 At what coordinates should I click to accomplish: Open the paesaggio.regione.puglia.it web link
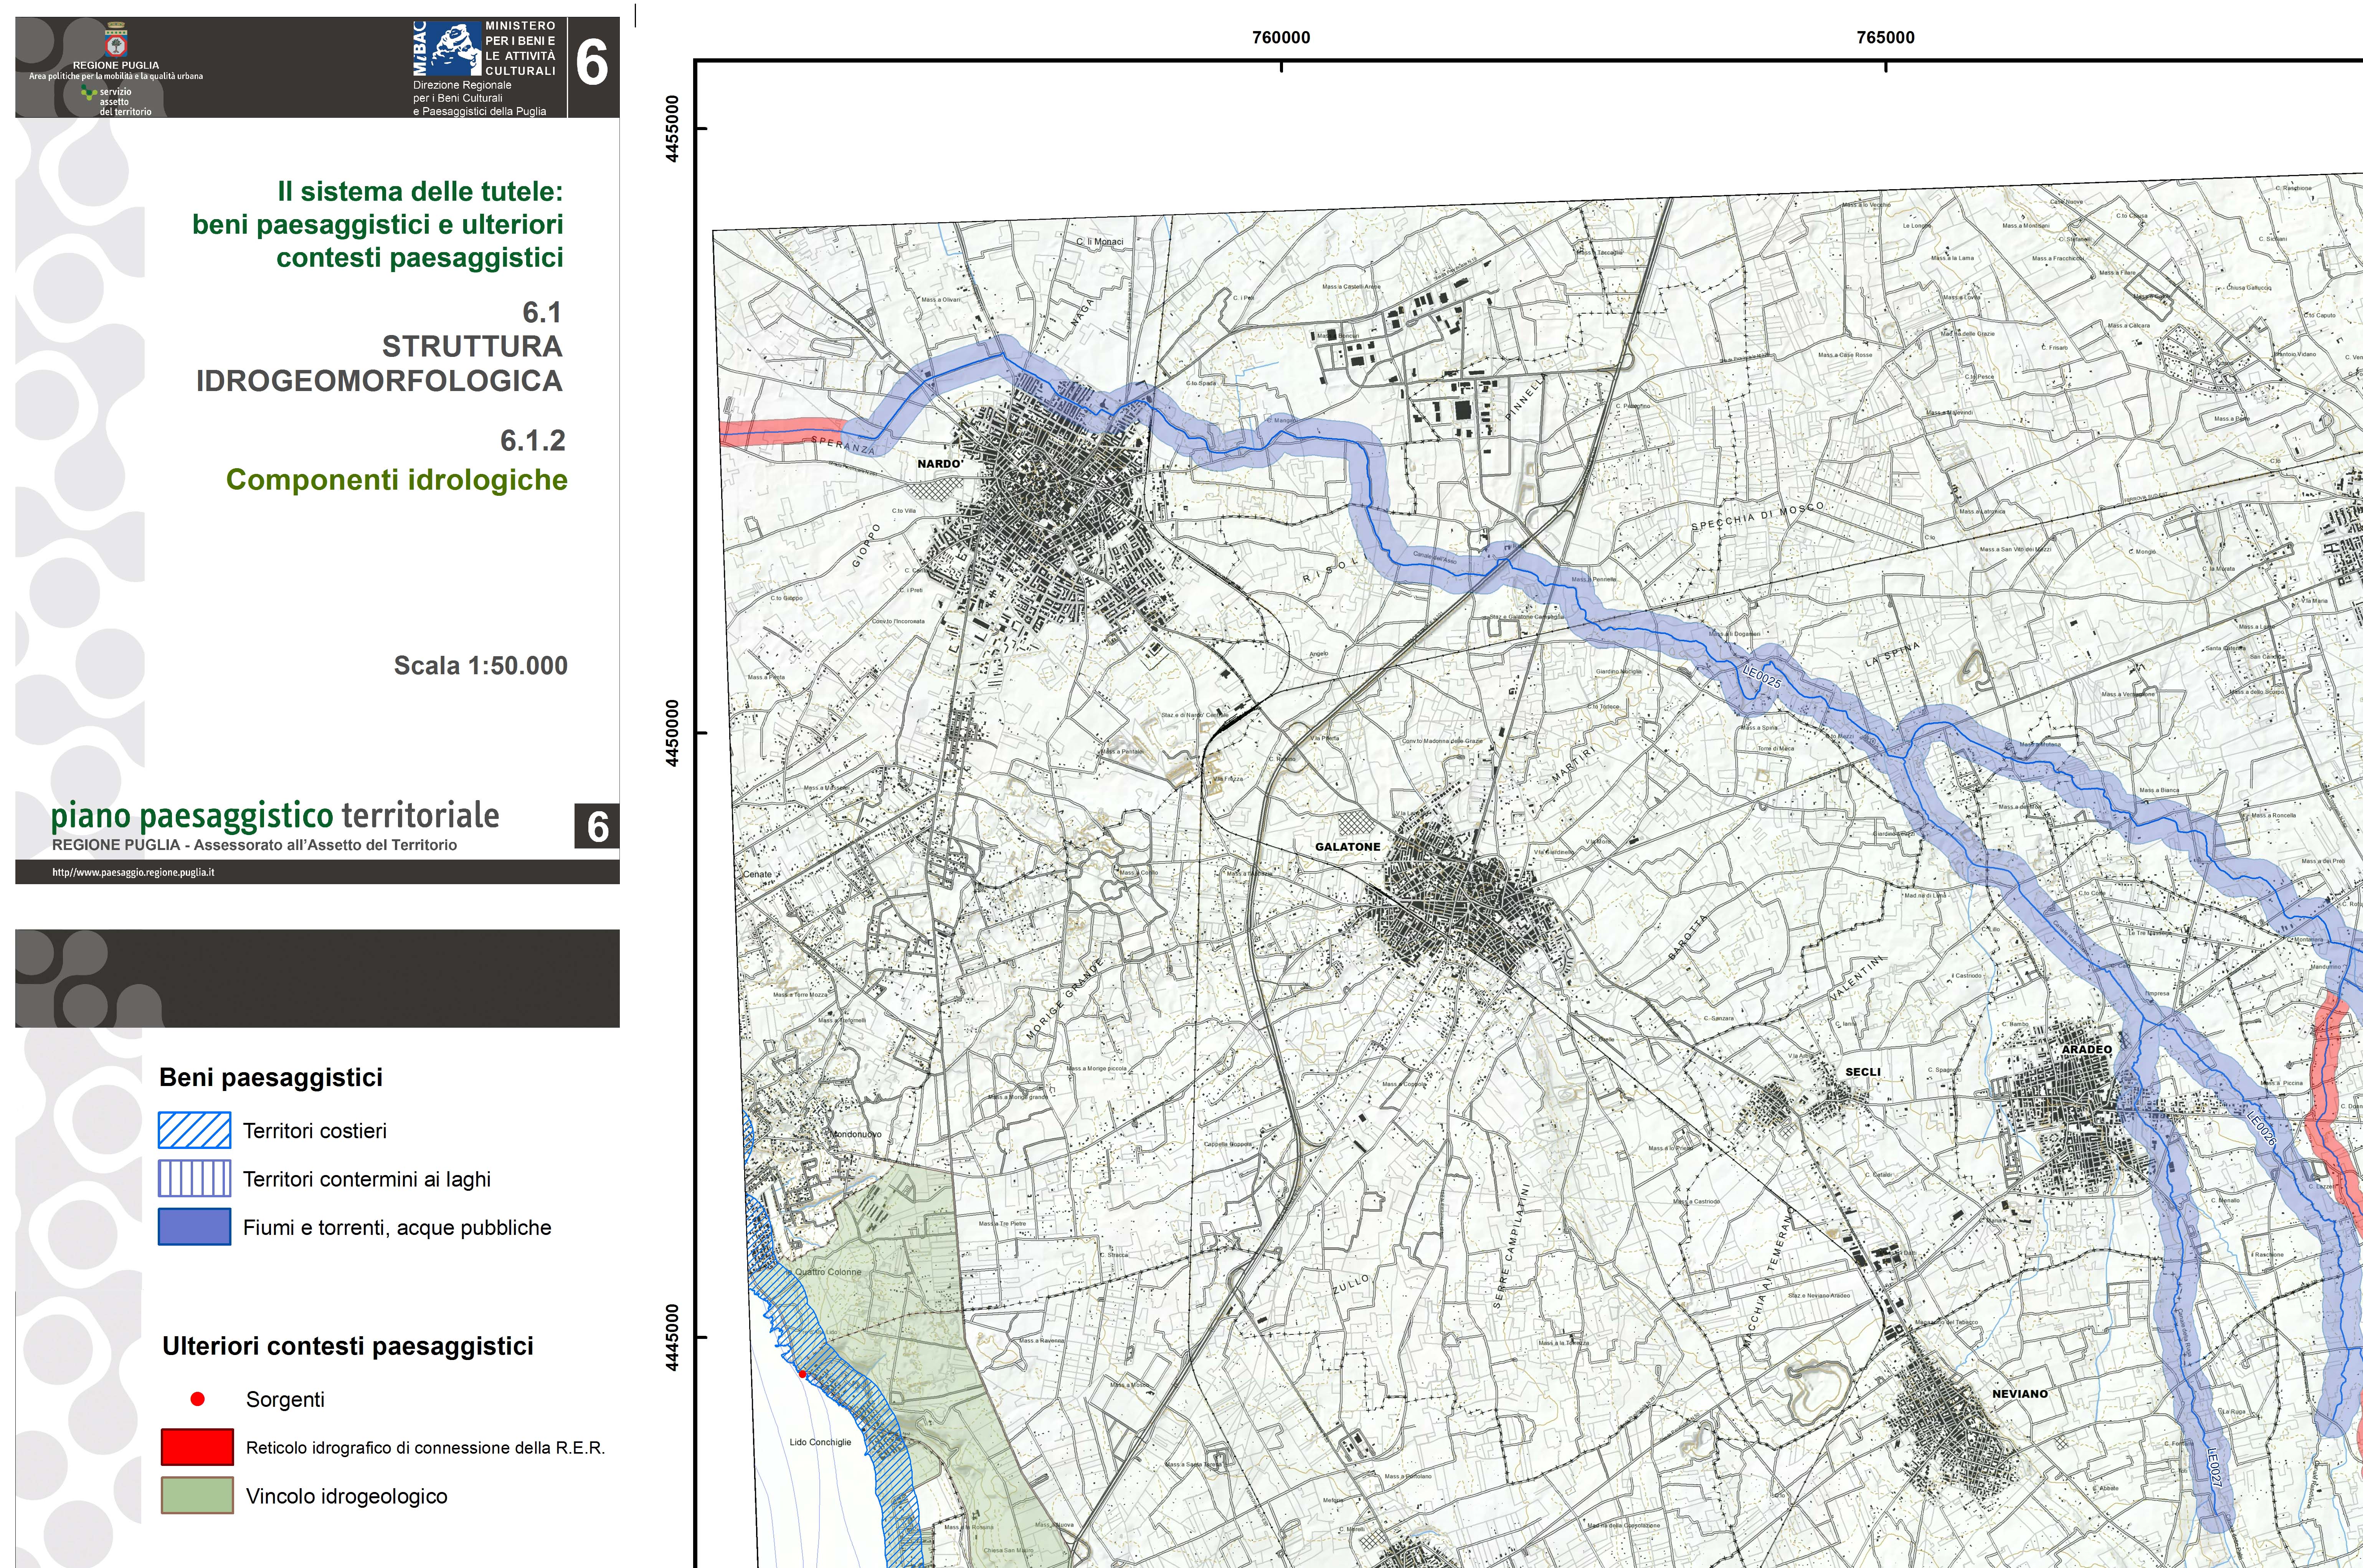pyautogui.click(x=133, y=872)
